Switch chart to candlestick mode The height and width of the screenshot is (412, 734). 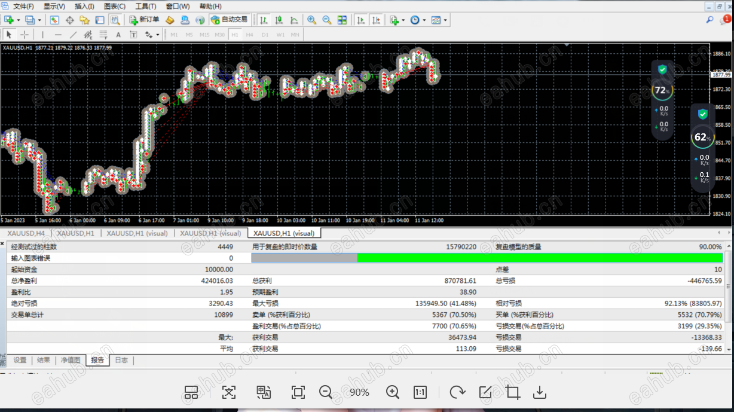coord(279,20)
